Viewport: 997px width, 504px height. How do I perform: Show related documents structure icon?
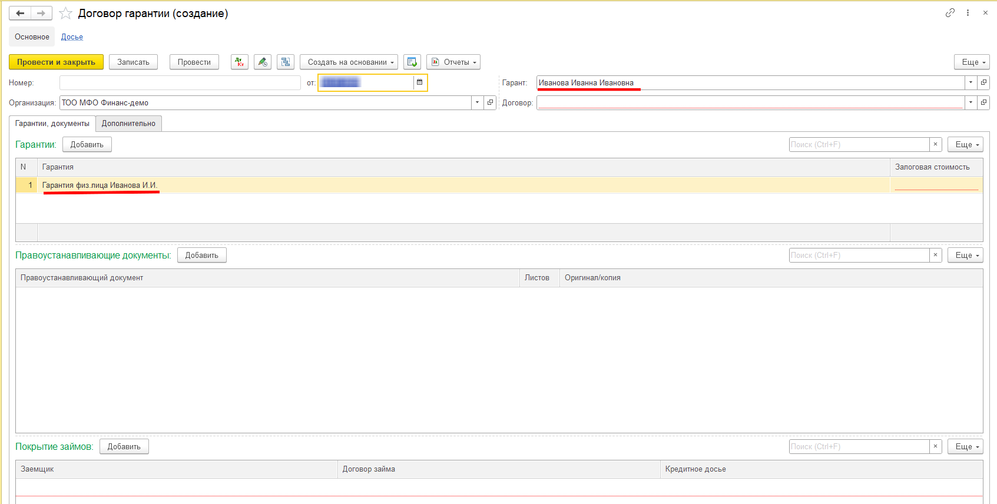286,62
